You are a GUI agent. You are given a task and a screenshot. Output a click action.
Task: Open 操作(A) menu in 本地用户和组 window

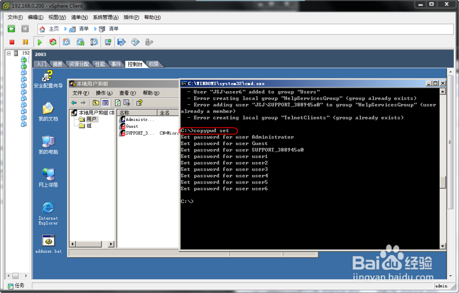tap(104, 93)
